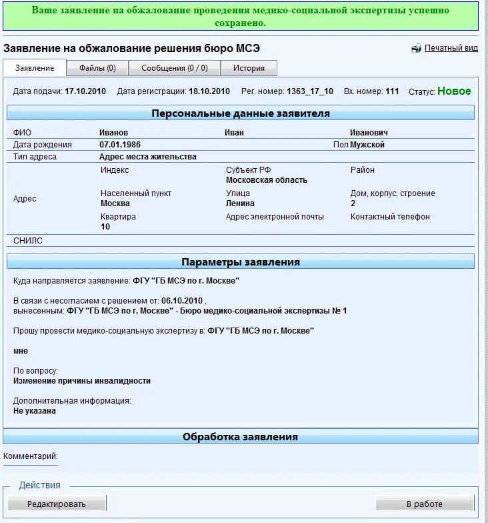Go to the История tab
488x523 pixels.
tap(249, 68)
